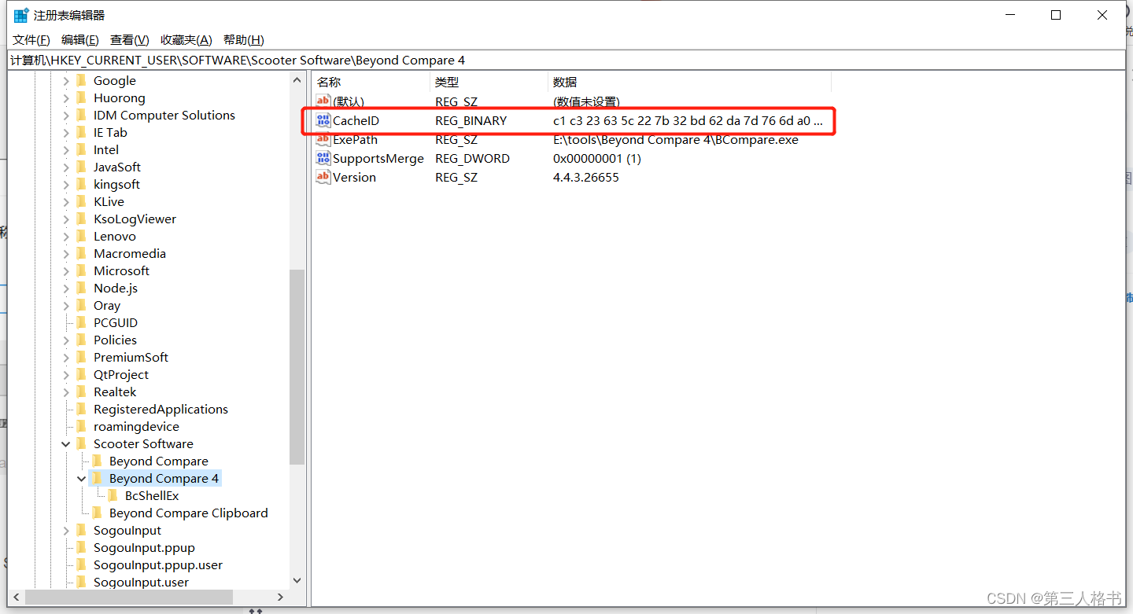Click the roamingdevice folder icon
Viewport: 1133px width, 614px height.
(82, 426)
